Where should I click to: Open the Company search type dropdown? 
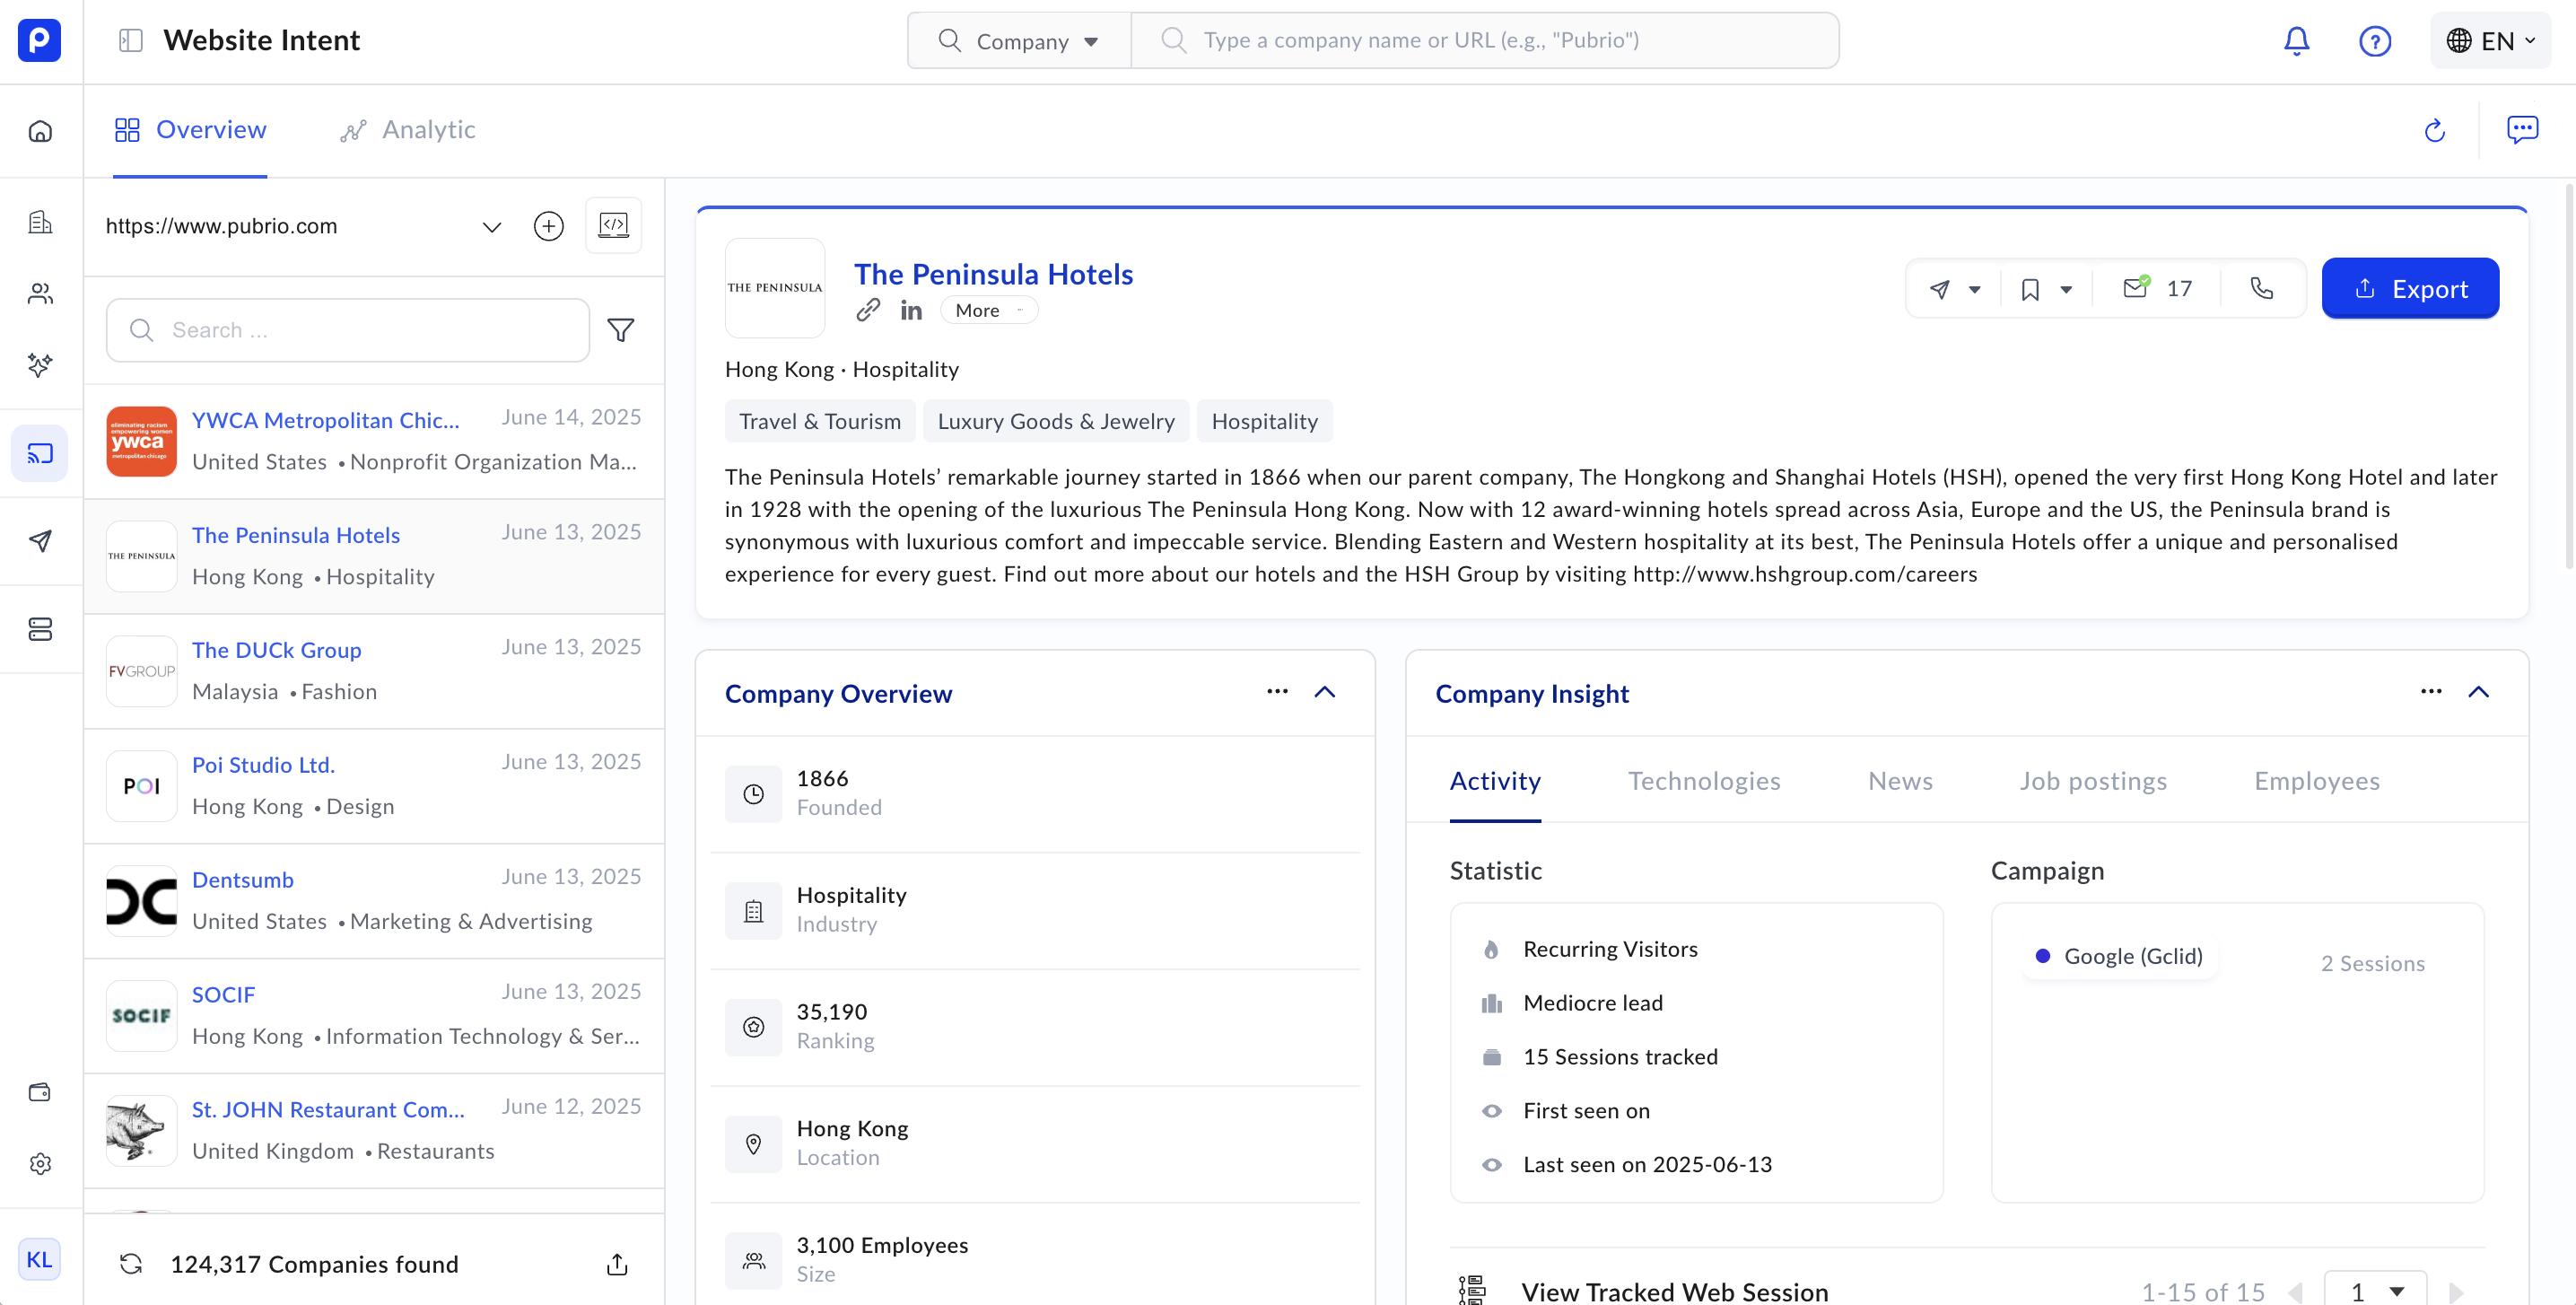(1019, 41)
